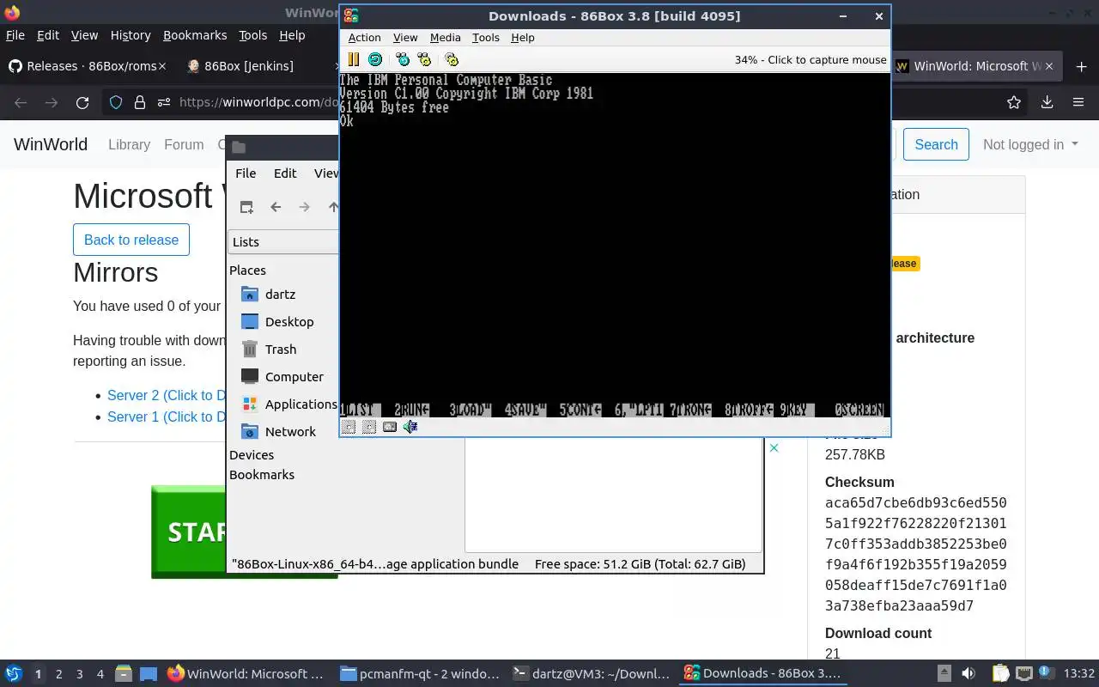Open Help menu in 86Box

(x=522, y=37)
